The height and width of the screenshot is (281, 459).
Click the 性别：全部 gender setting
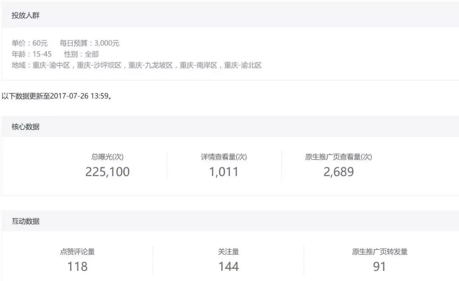pos(80,54)
